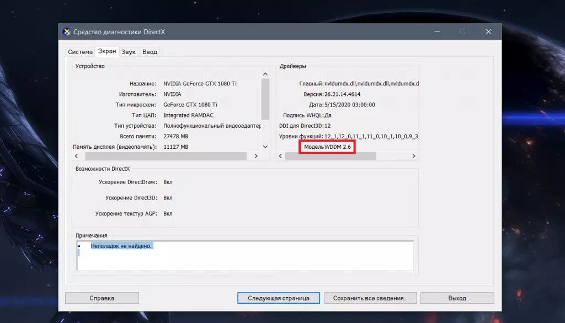
Task: Click down arrow of Устройство vertical scrollbar
Action: coord(265,147)
